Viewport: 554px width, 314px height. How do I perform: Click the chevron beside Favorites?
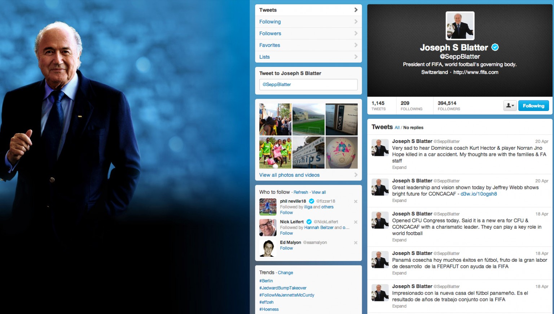tap(356, 45)
